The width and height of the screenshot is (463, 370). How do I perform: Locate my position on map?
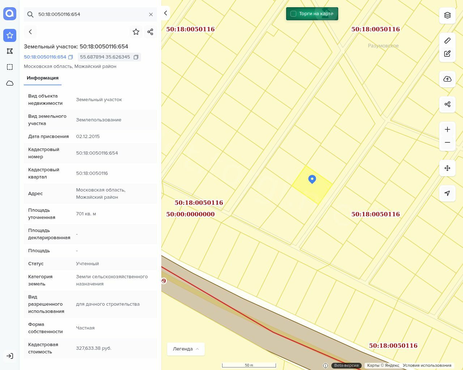[447, 193]
